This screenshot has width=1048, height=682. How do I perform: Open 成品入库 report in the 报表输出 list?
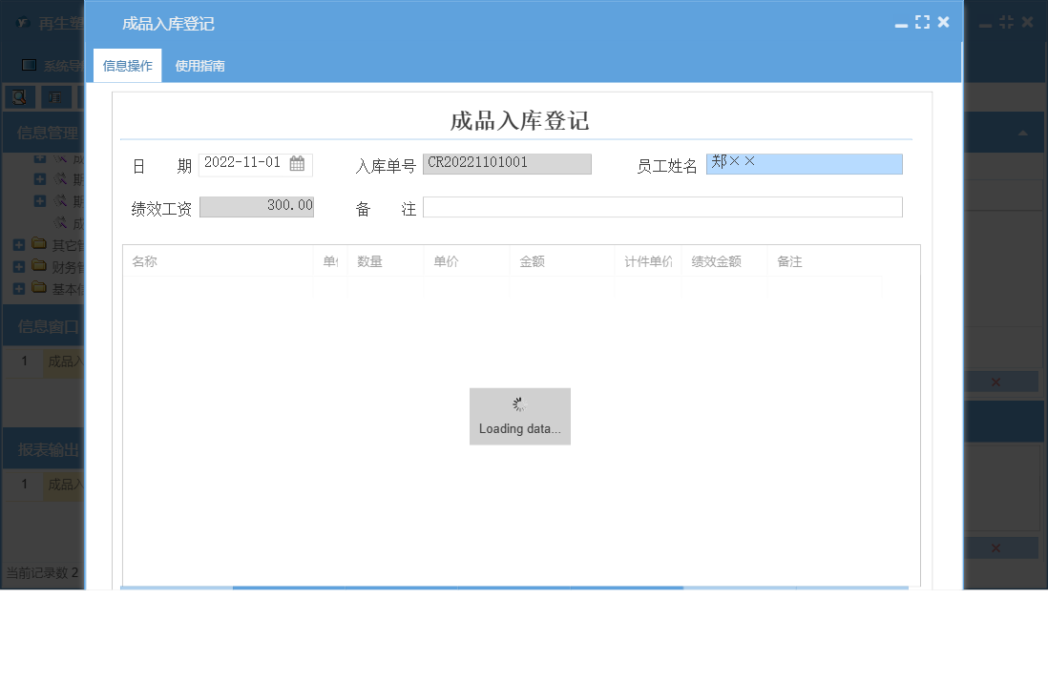click(x=65, y=485)
